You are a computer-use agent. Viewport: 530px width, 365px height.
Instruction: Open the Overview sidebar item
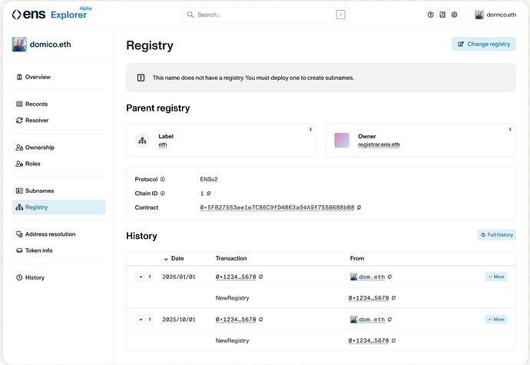point(58,77)
